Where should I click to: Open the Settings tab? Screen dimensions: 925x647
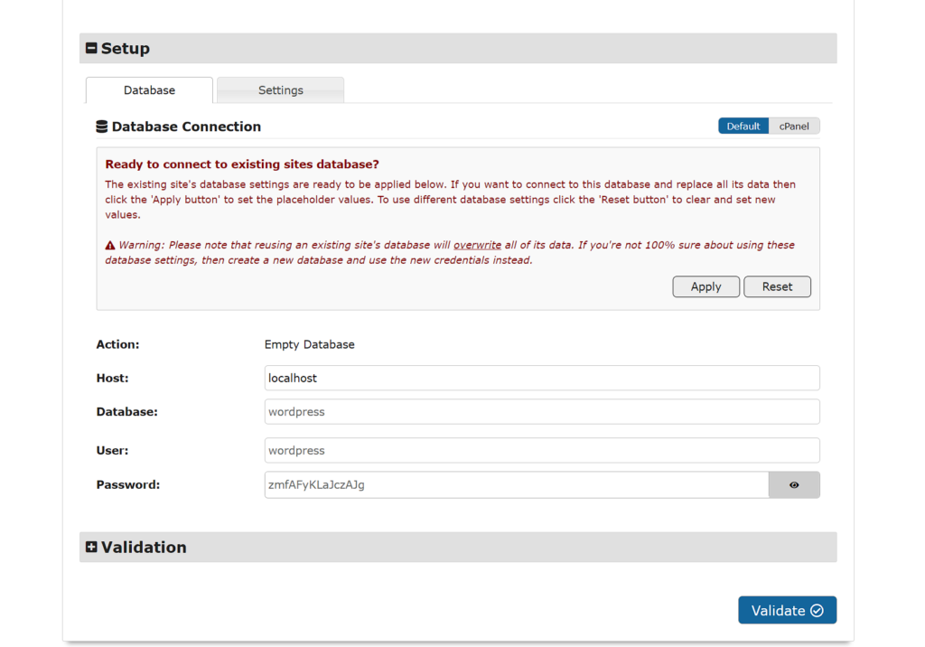coord(280,90)
